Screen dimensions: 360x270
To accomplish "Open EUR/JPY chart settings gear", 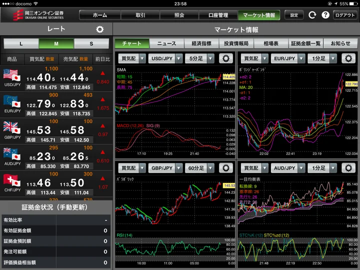I will click(x=348, y=58).
